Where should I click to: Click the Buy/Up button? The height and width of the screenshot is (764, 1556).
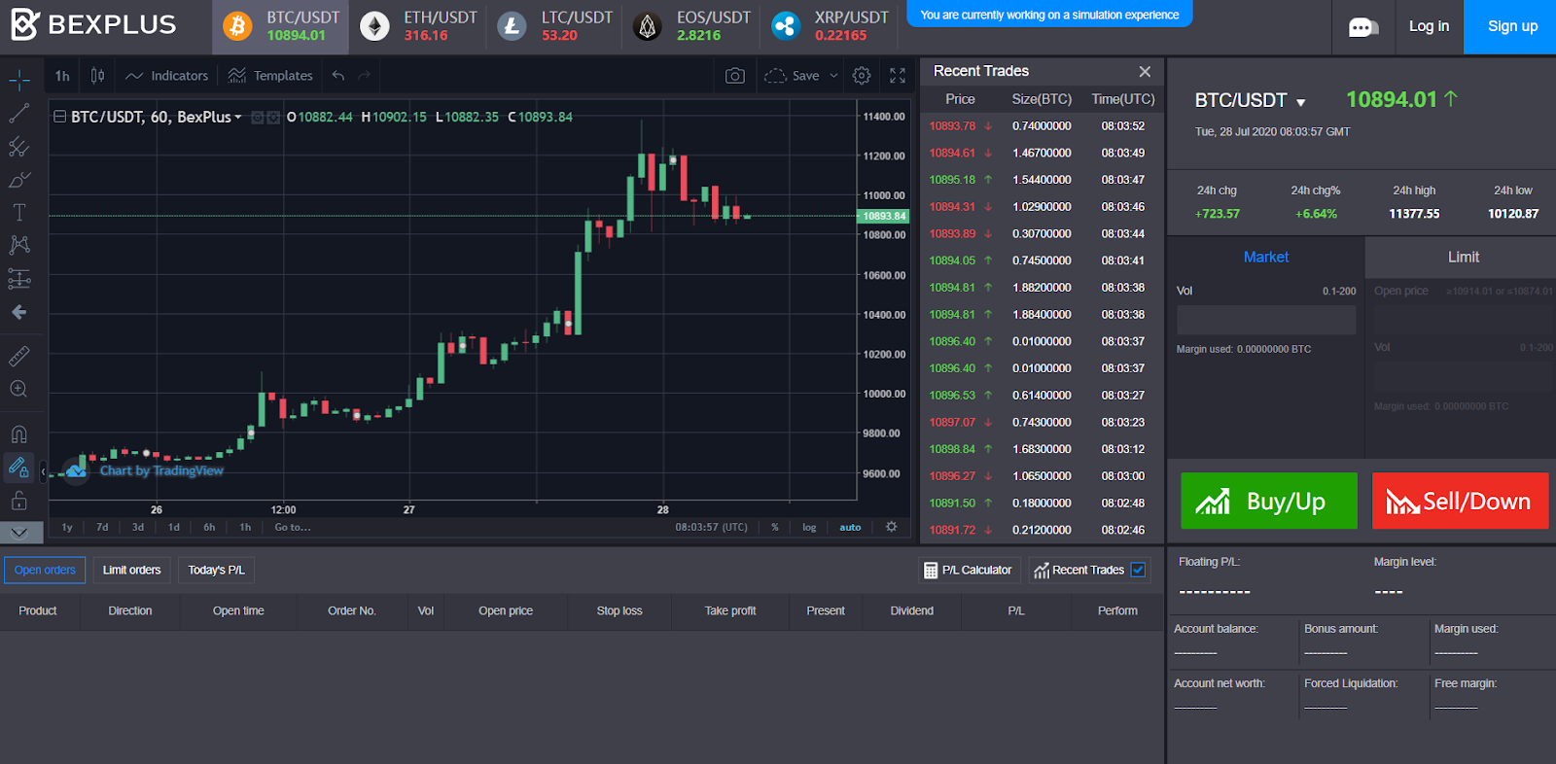pyautogui.click(x=1269, y=501)
